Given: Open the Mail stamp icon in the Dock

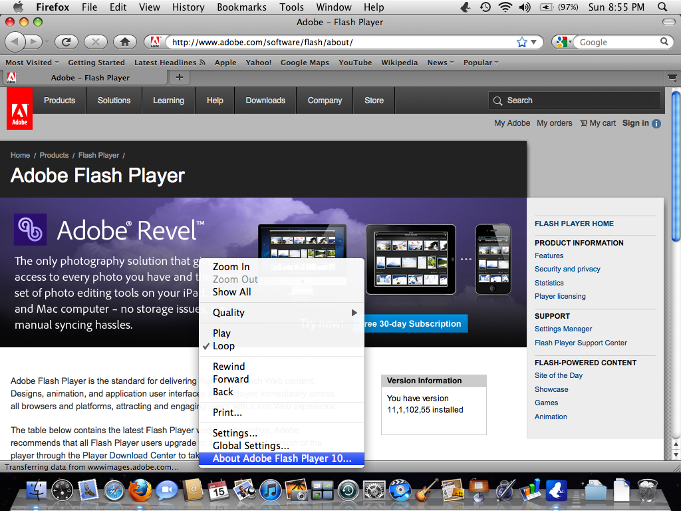Looking at the screenshot, I should 88,491.
